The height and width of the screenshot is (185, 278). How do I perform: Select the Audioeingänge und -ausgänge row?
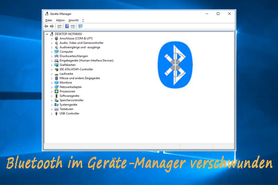click(80, 47)
